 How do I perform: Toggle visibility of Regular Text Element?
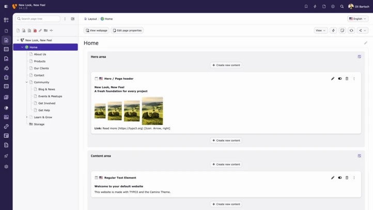[340, 177]
